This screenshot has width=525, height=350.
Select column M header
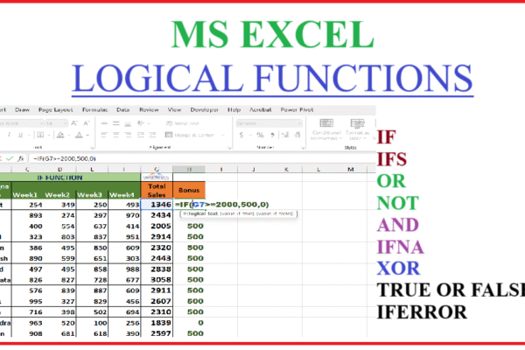(x=351, y=169)
